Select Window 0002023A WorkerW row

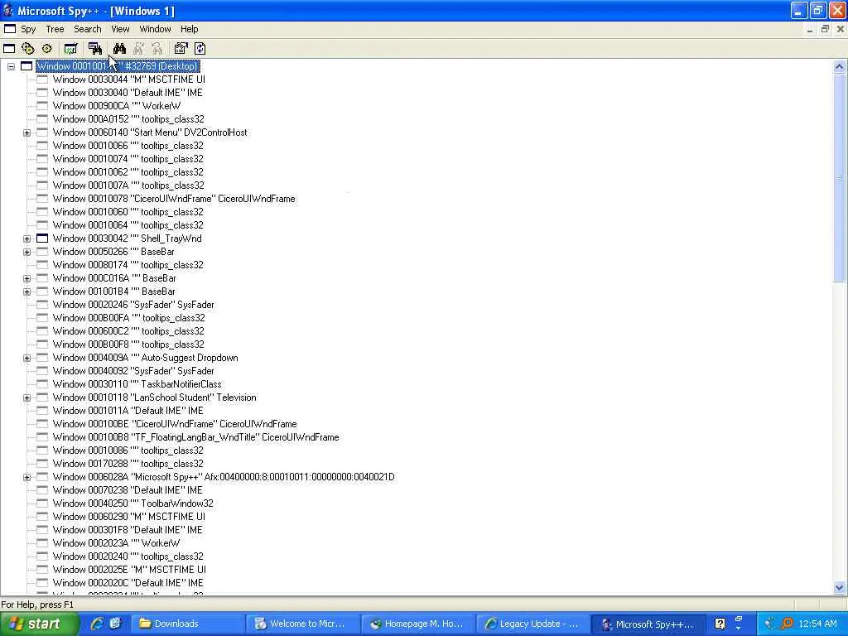point(116,543)
